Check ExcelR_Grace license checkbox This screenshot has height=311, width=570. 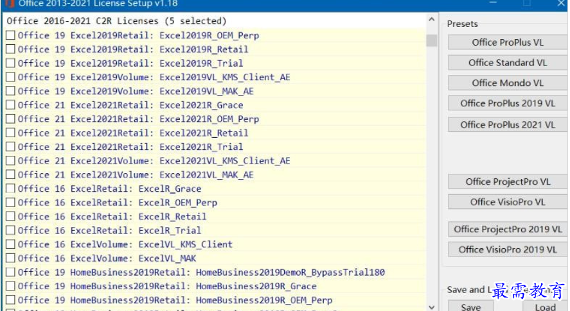click(10, 189)
